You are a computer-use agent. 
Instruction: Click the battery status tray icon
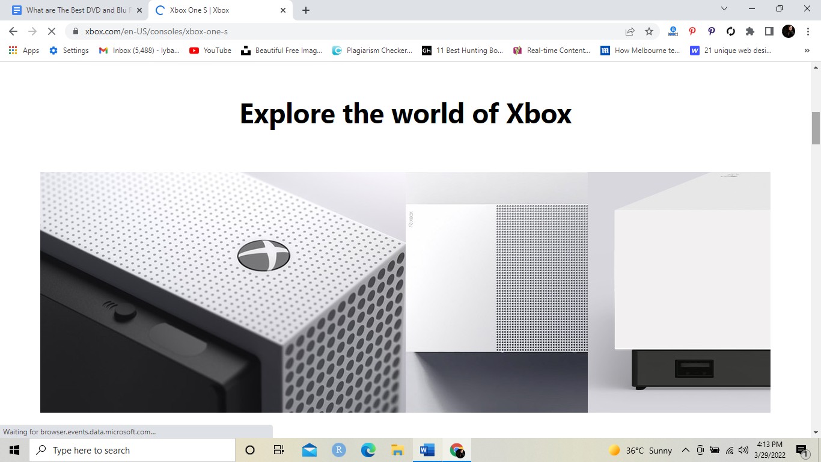pos(715,450)
